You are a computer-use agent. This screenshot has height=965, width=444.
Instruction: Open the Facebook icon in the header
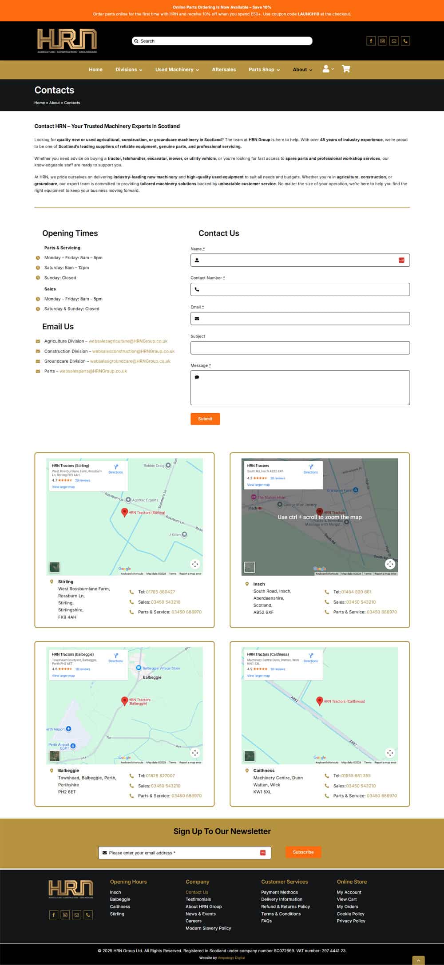[371, 41]
